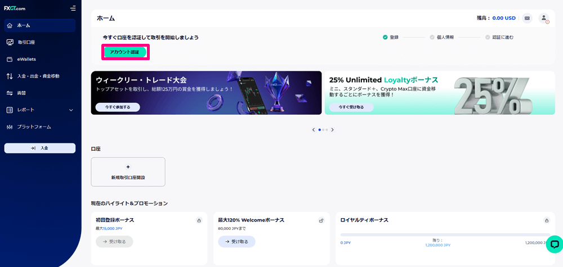Click the 0.00 USD balance
This screenshot has height=267, width=563.
coord(504,18)
